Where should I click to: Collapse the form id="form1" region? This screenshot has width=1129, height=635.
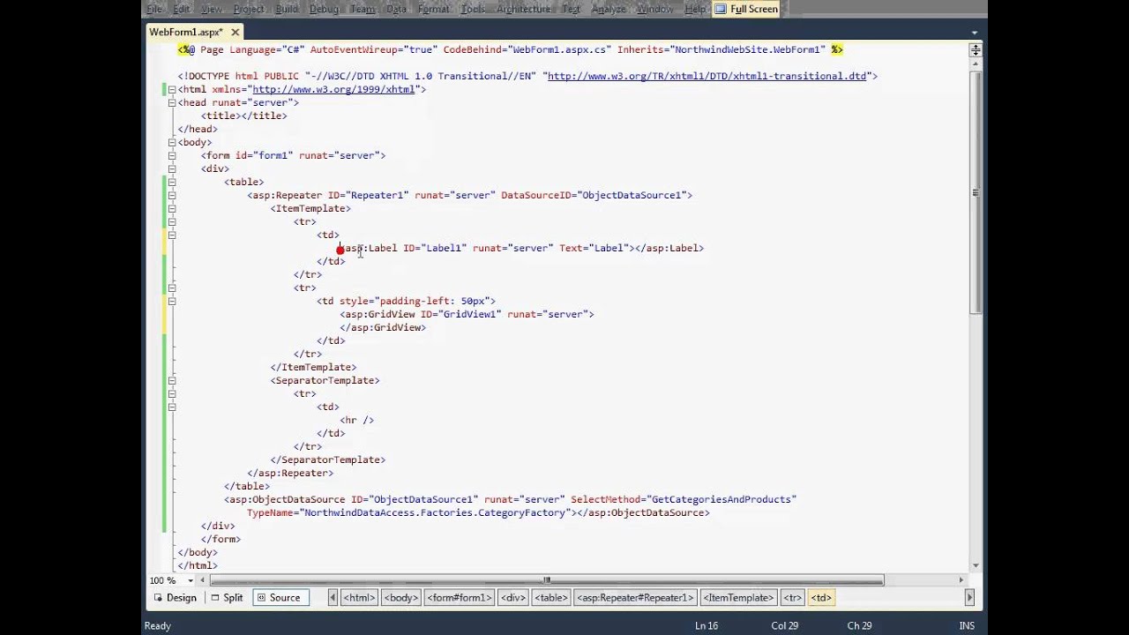pyautogui.click(x=172, y=155)
